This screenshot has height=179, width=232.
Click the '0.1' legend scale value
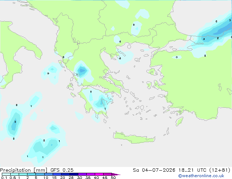point(4,178)
